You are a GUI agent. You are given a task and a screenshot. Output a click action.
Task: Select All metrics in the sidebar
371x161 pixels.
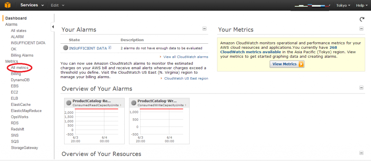point(20,68)
